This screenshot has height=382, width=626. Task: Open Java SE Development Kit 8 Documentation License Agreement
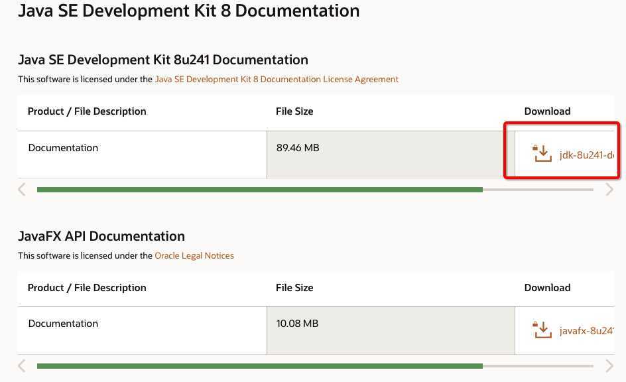[x=277, y=79]
